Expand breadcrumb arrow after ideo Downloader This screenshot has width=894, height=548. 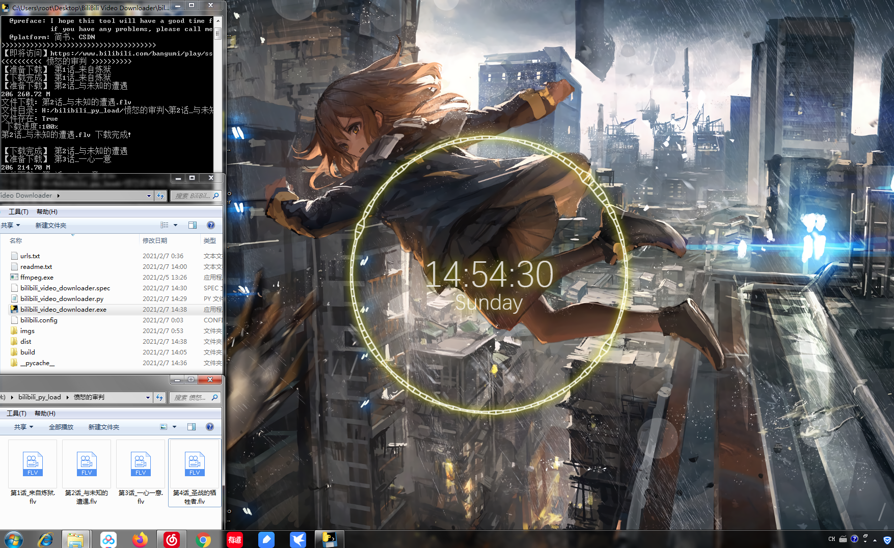click(58, 196)
